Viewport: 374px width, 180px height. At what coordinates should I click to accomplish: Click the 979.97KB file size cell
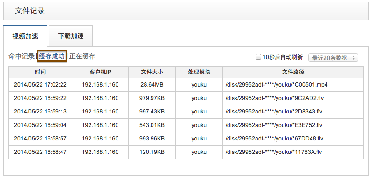coord(152,98)
